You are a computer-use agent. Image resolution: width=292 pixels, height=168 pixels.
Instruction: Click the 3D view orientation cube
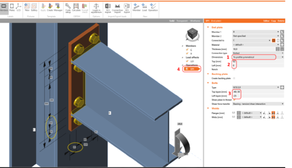tap(192, 35)
